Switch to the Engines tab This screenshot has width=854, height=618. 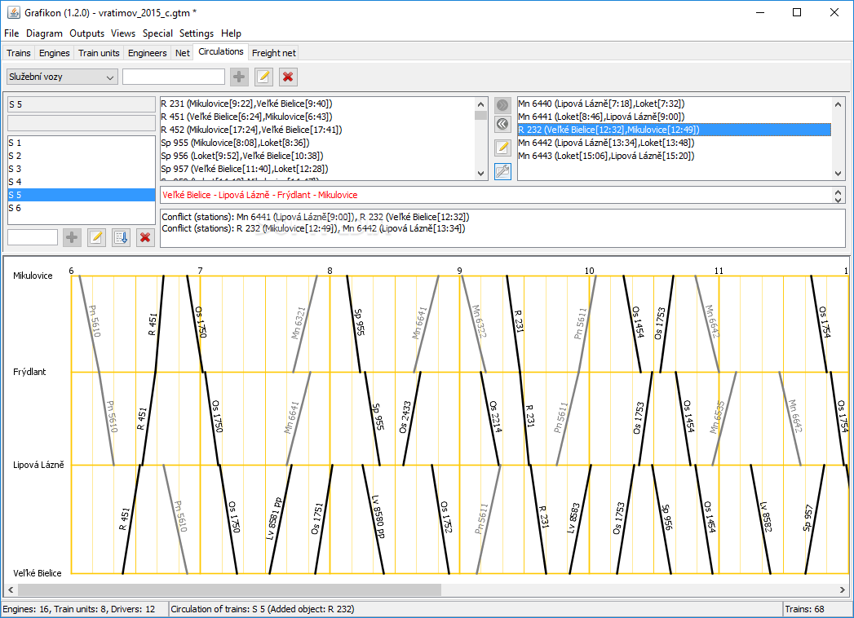(55, 53)
